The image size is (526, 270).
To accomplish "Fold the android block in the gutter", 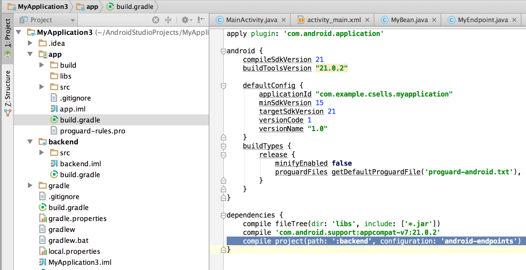I will pyautogui.click(x=224, y=51).
